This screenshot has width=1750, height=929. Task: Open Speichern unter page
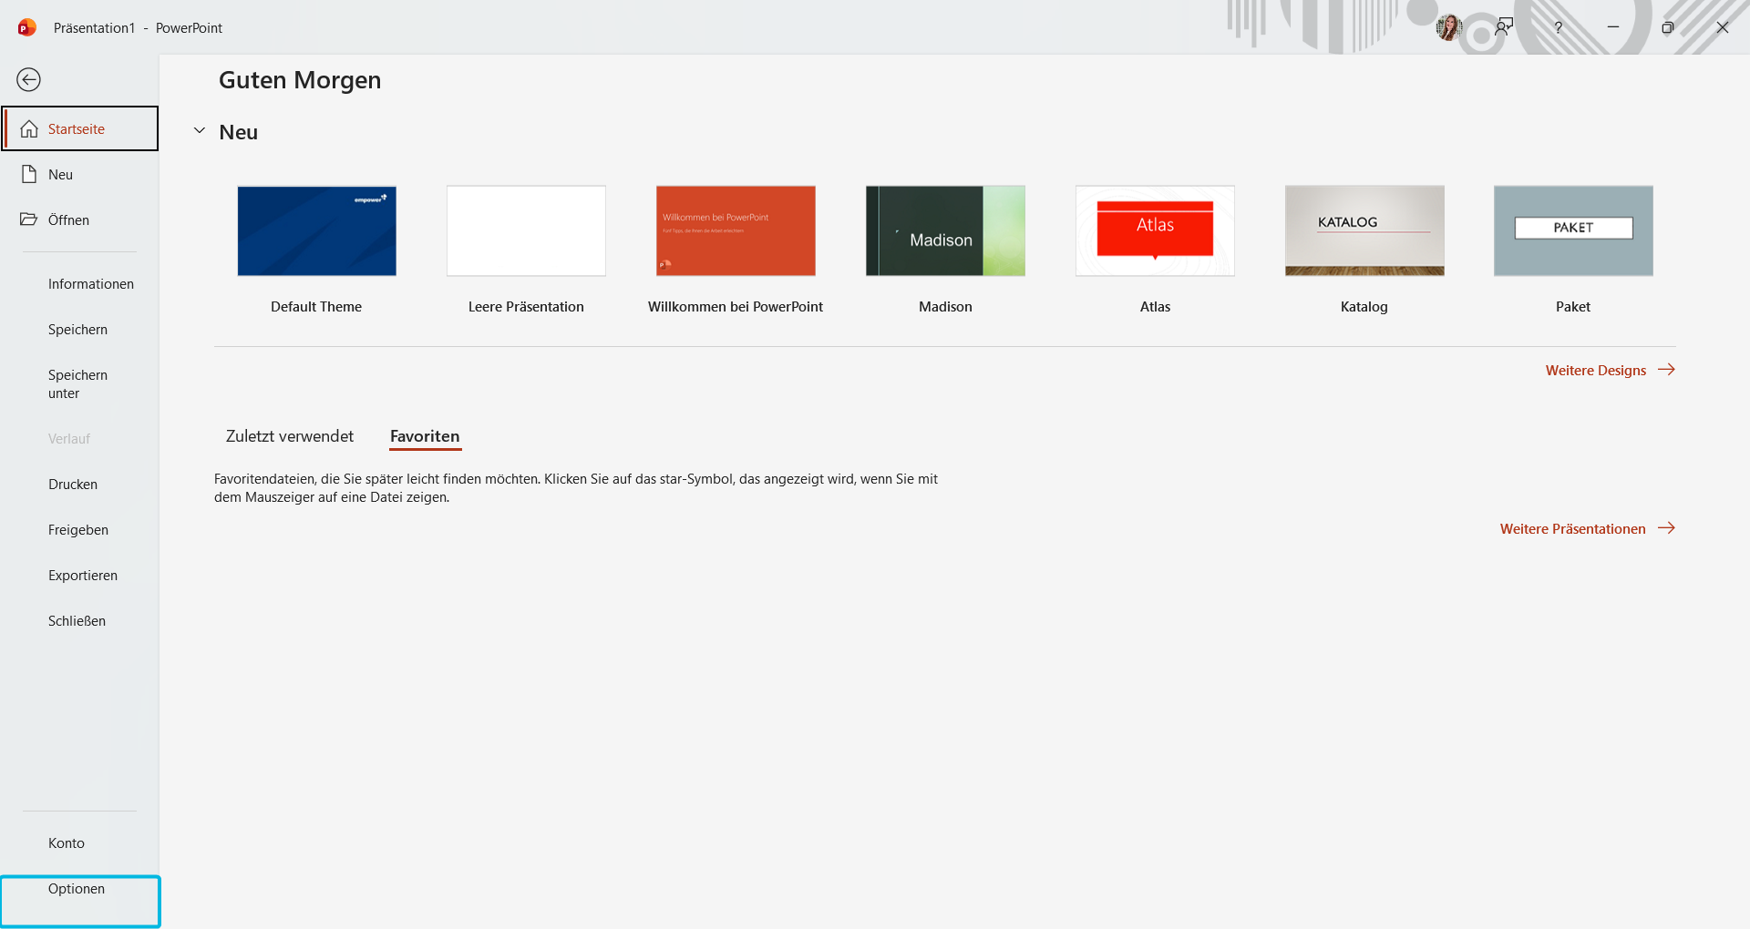click(x=79, y=384)
